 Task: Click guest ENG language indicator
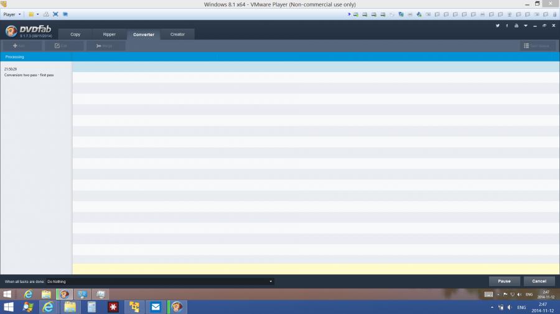pos(530,294)
